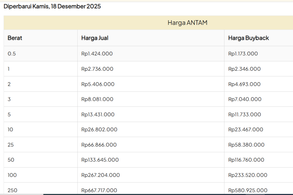
Task: Click the Berat column header
Action: pyautogui.click(x=15, y=38)
